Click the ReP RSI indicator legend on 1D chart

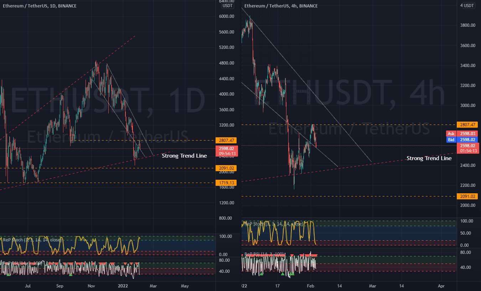[x=22, y=263]
